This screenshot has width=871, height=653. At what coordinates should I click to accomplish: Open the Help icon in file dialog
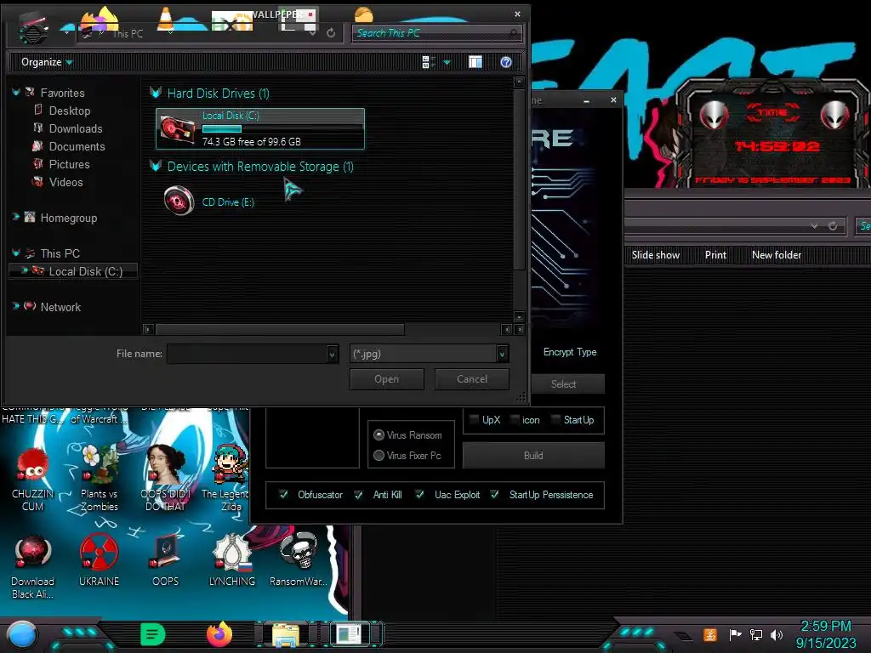click(505, 62)
